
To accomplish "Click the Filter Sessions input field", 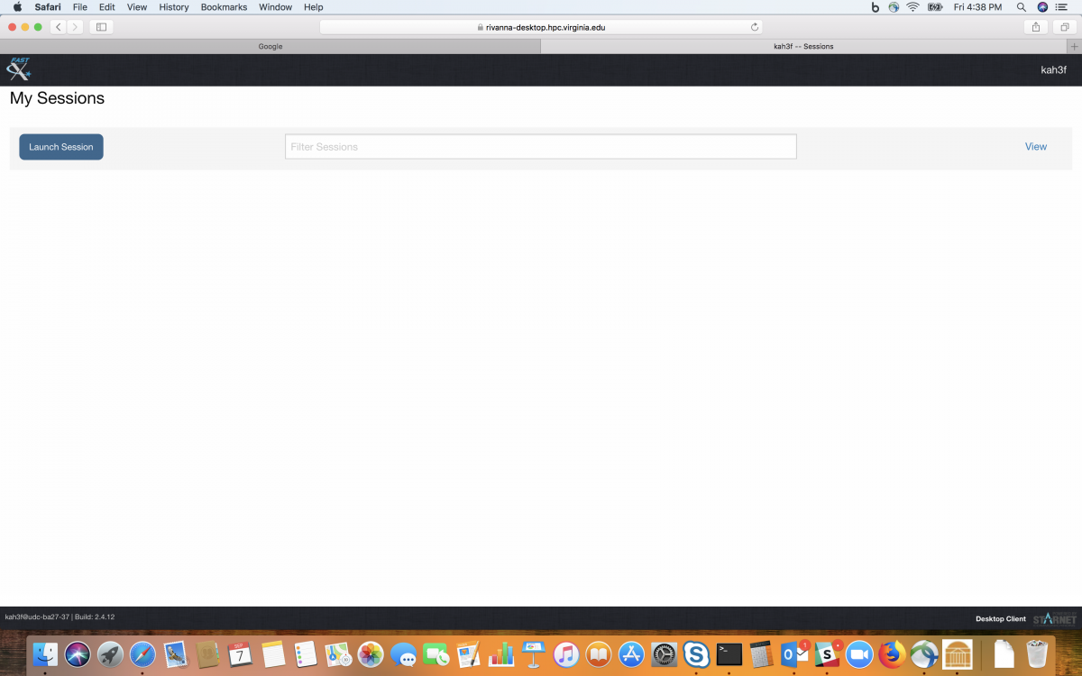I will pos(540,147).
